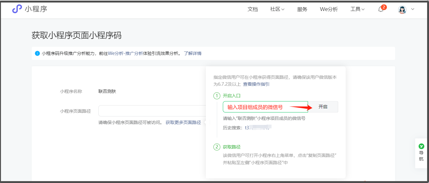Open the 服务 menu item
Image resolution: width=429 pixels, height=183 pixels.
point(302,9)
